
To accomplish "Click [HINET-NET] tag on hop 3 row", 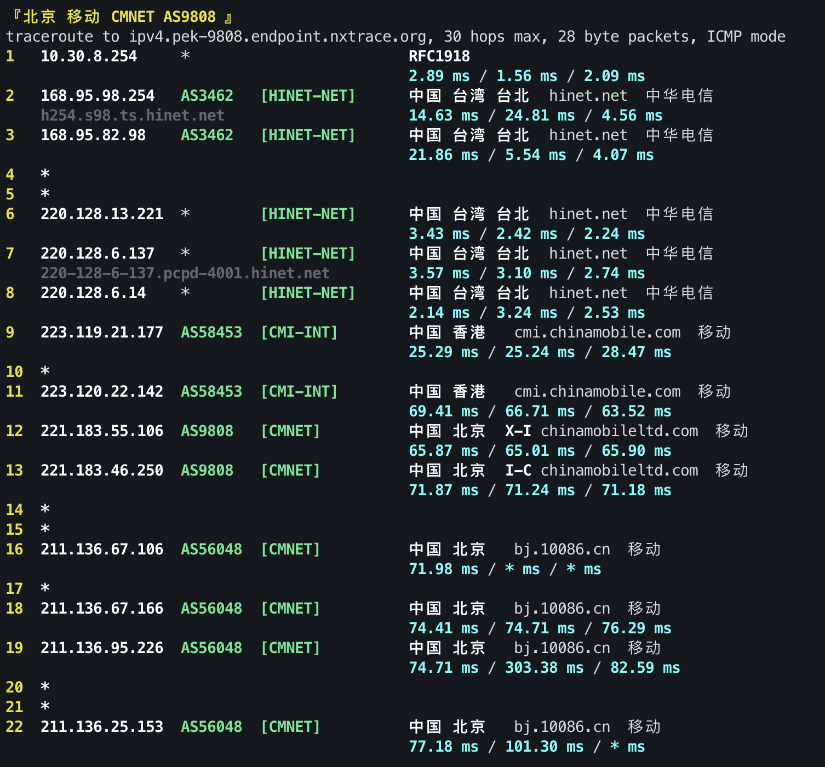I will [308, 135].
